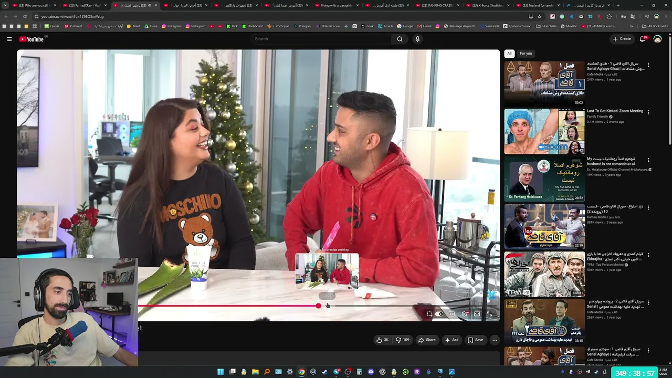
Task: Open 'Last To Get Kicked: Zoom Meeting' thumbnail
Action: pos(544,131)
